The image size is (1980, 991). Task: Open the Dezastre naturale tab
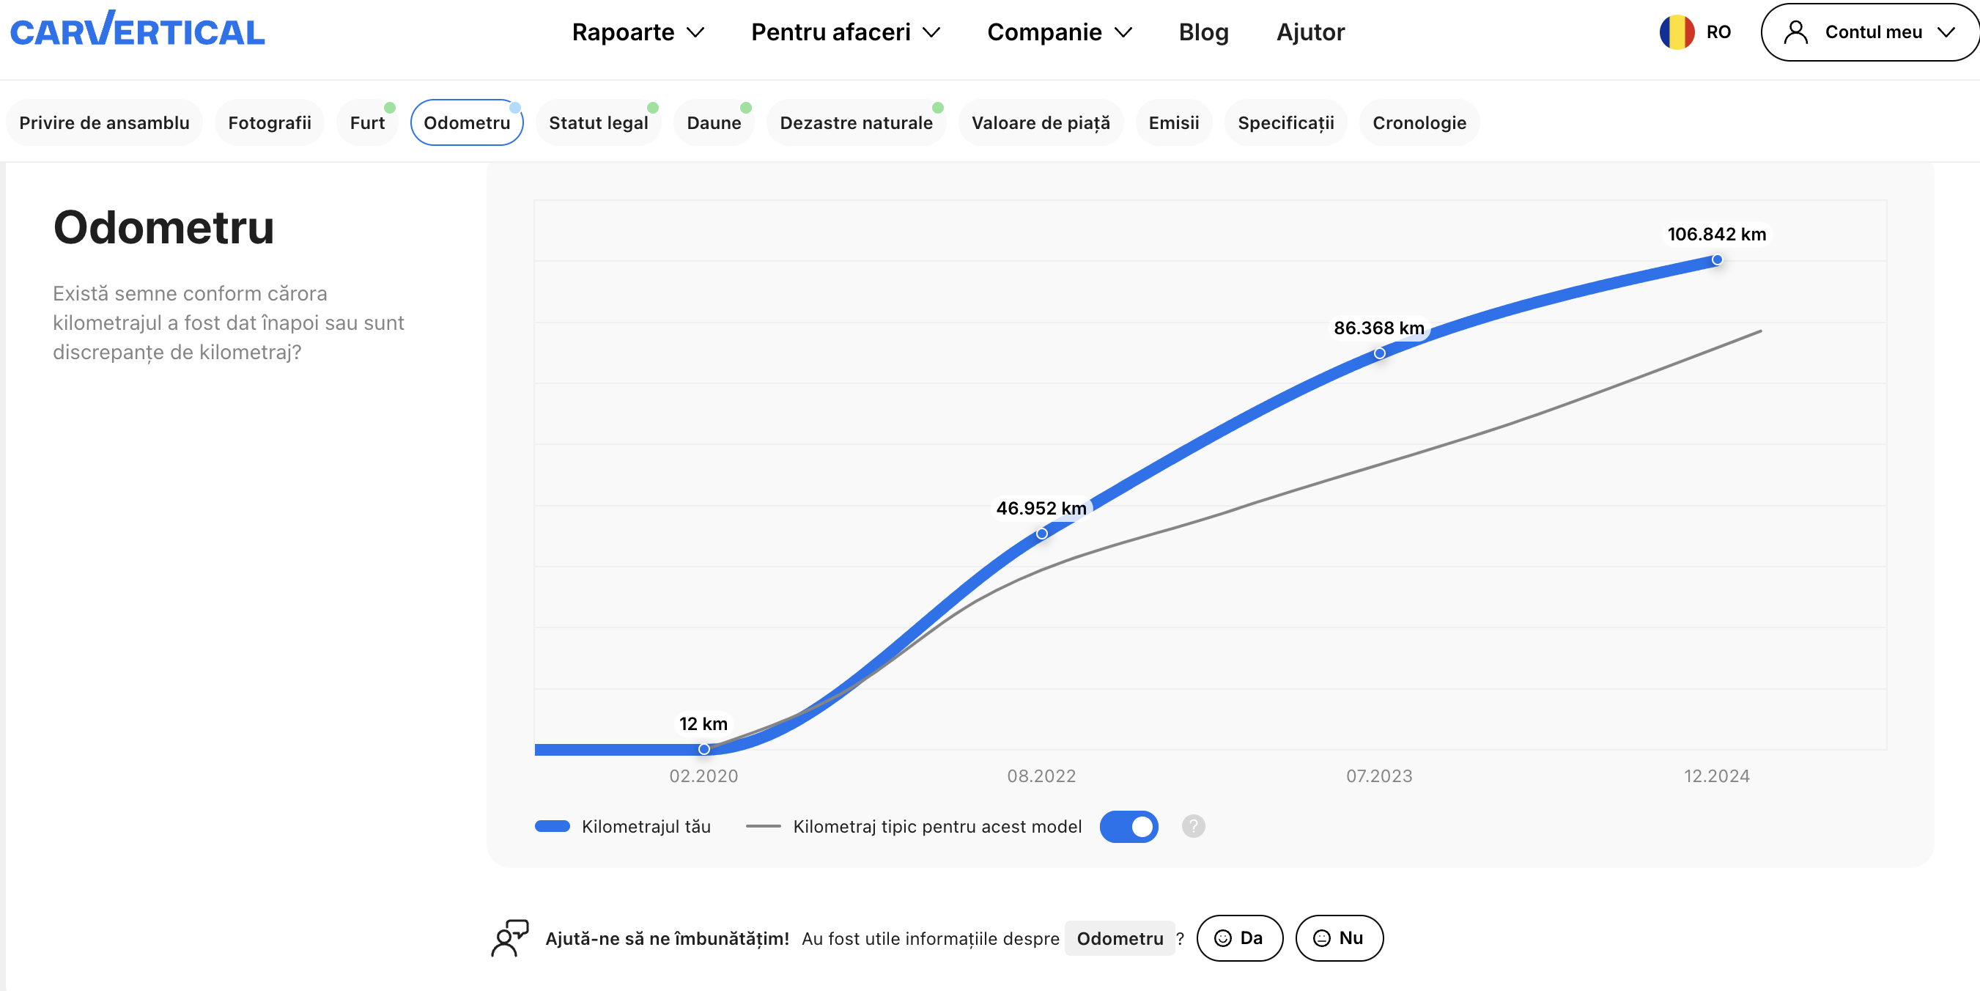856,123
